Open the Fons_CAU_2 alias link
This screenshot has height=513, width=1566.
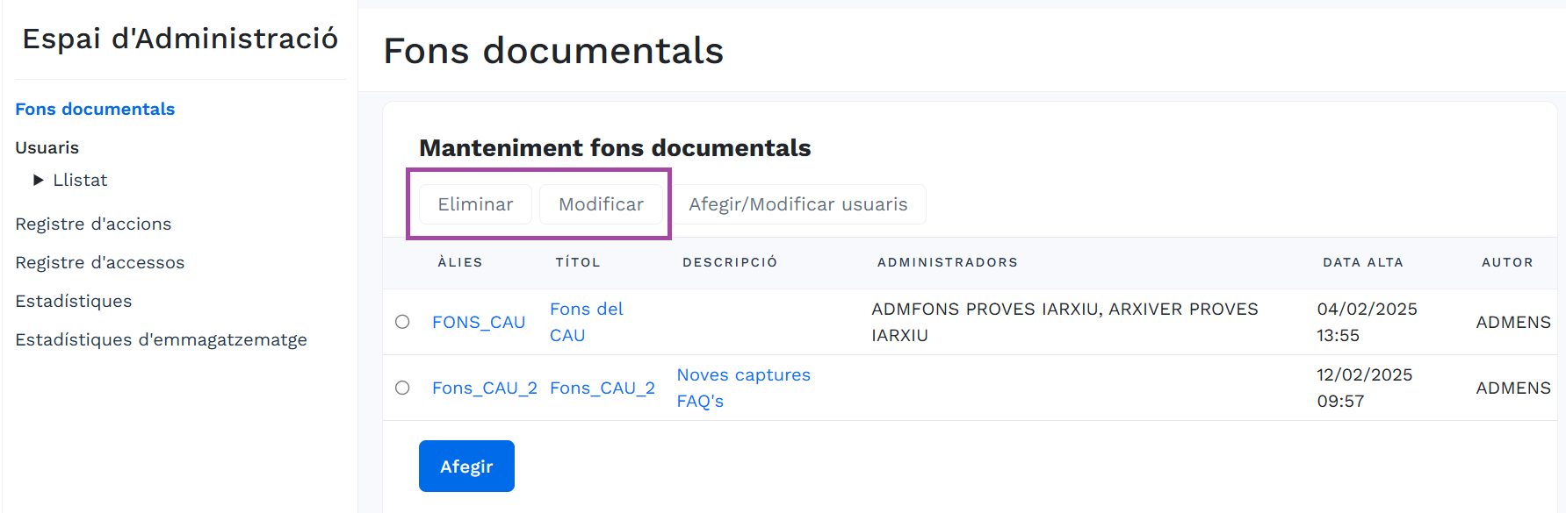[x=485, y=388]
